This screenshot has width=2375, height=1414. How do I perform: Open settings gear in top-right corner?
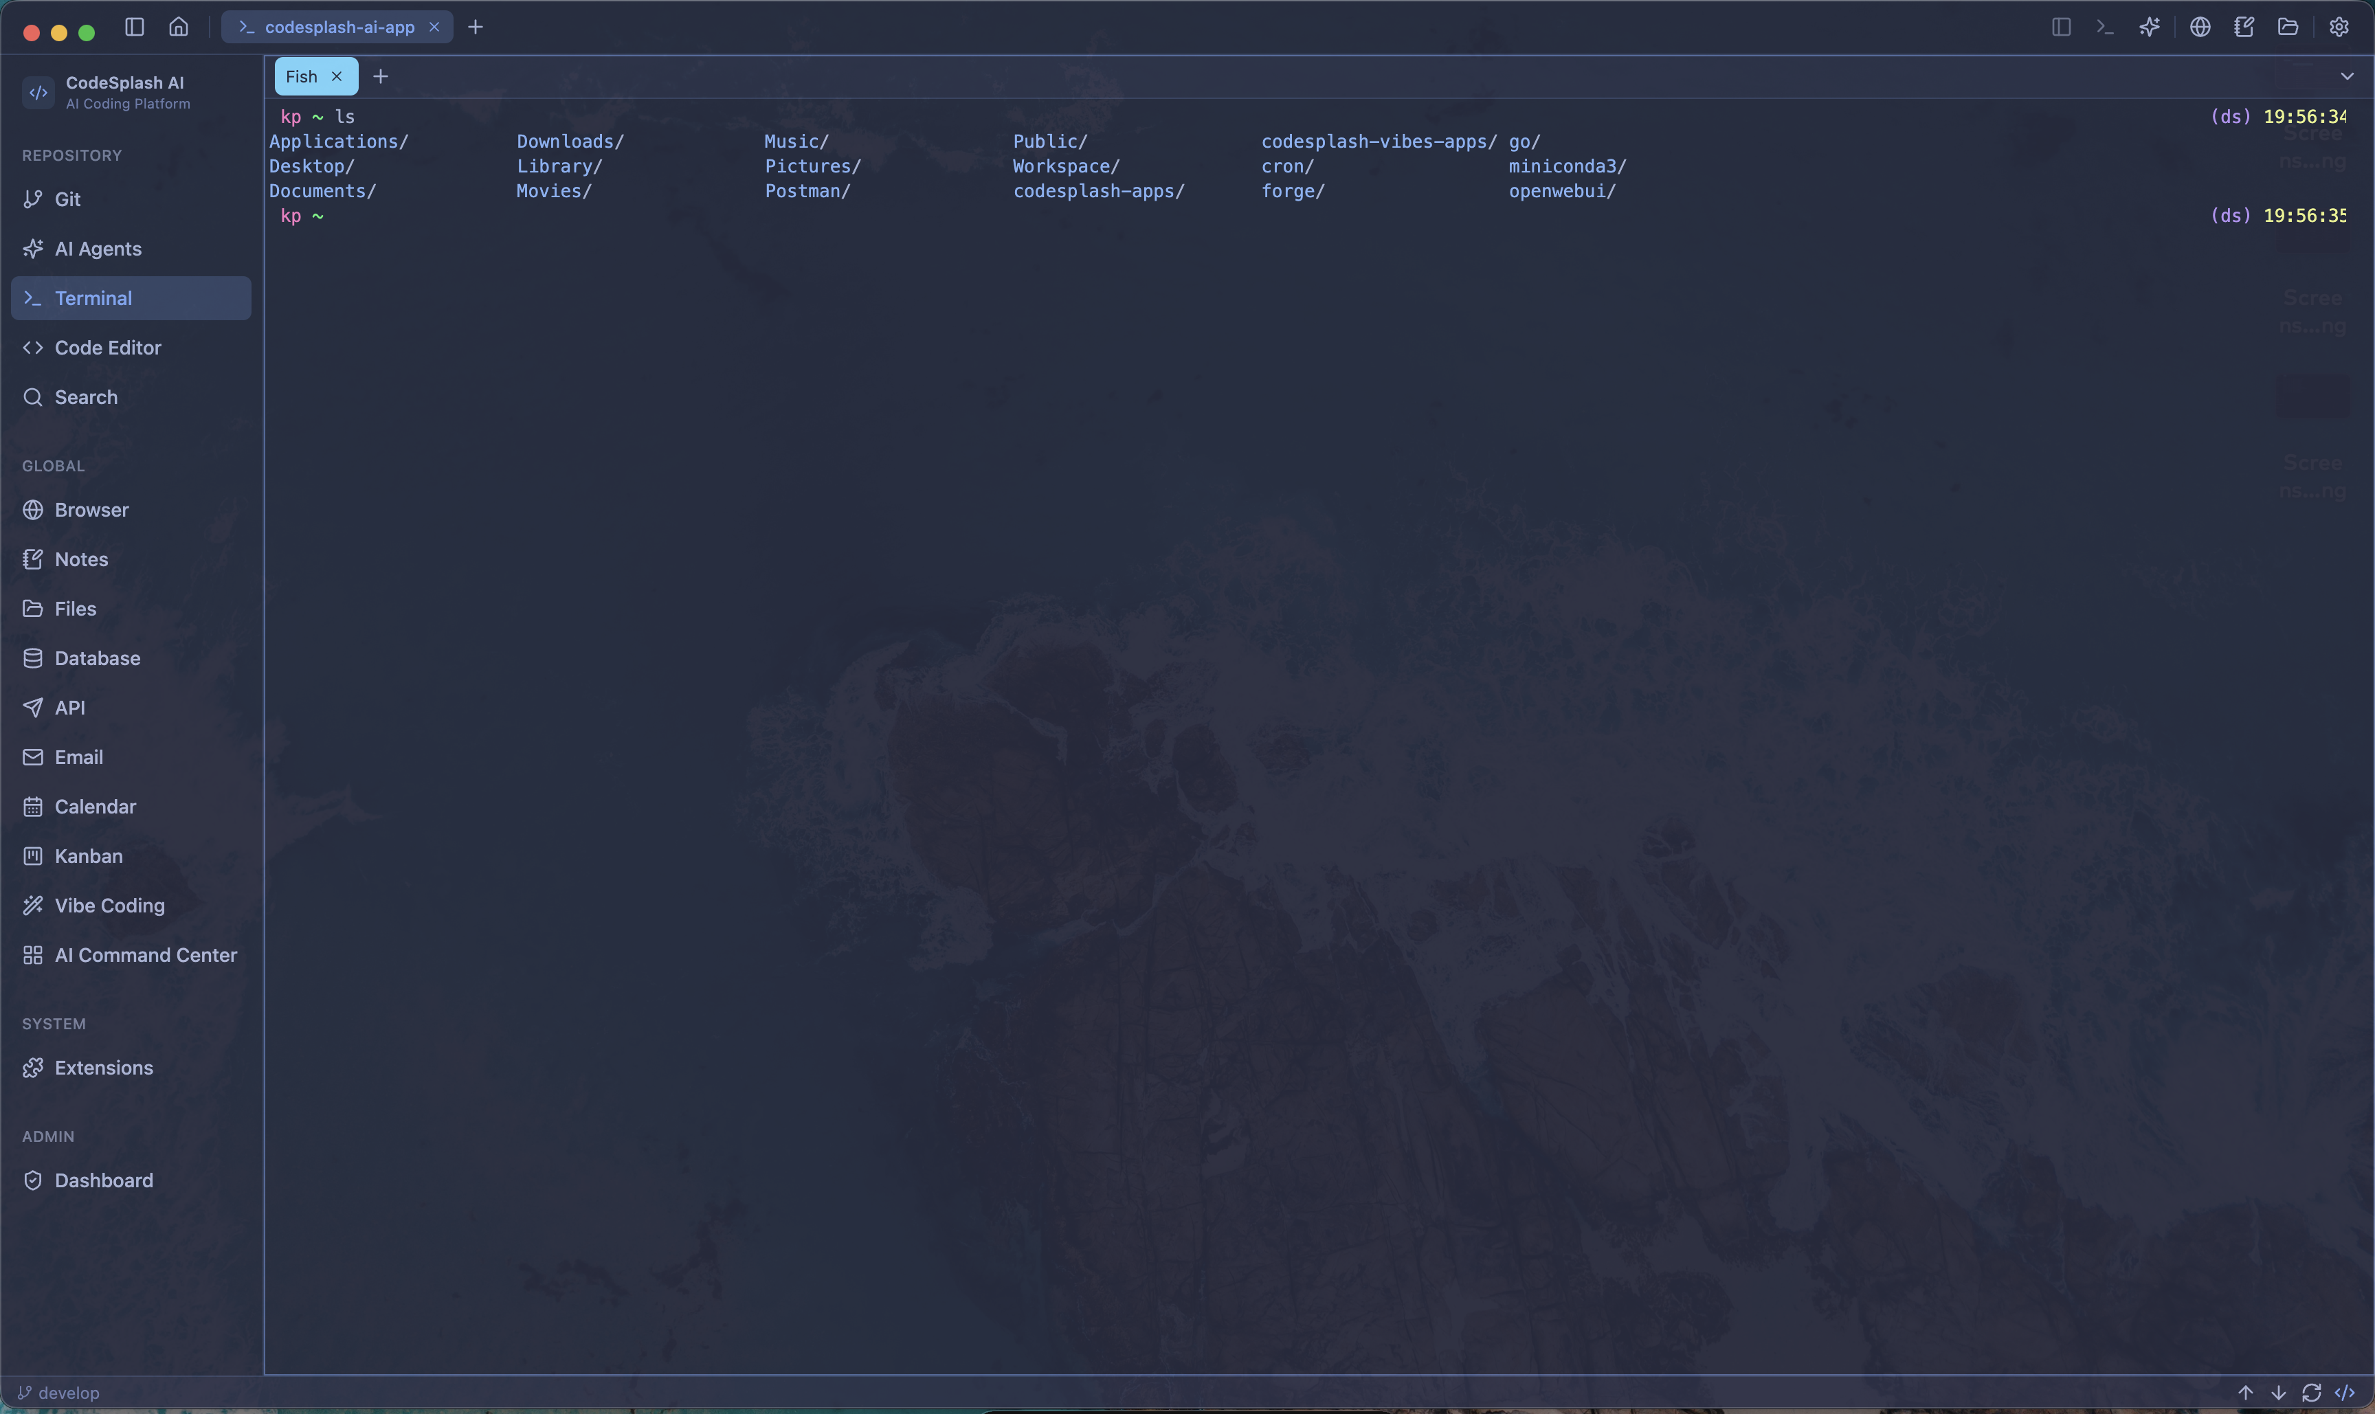click(2339, 27)
